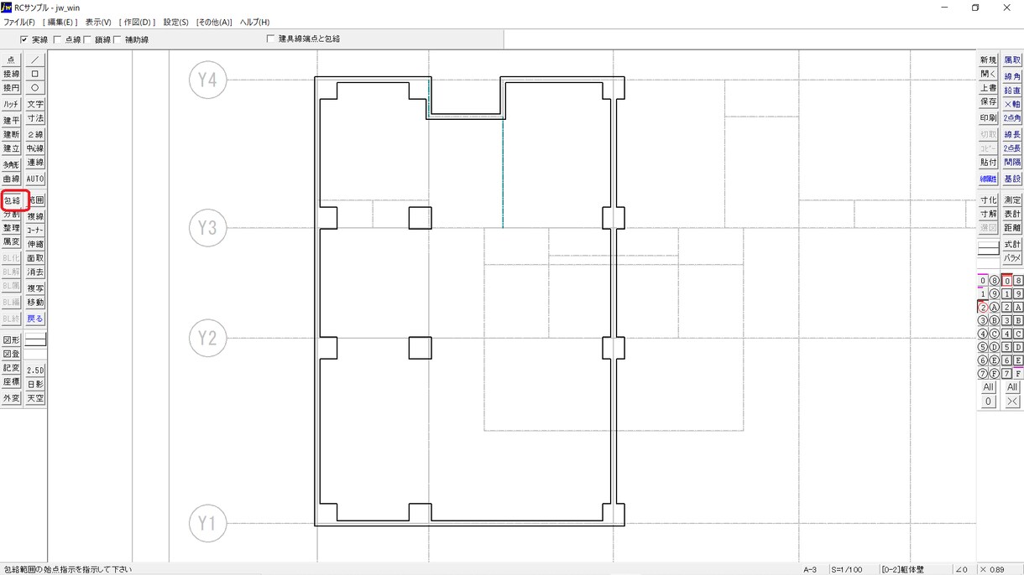The width and height of the screenshot is (1024, 575).
Task: Click 開く to open a file
Action: [x=988, y=75]
